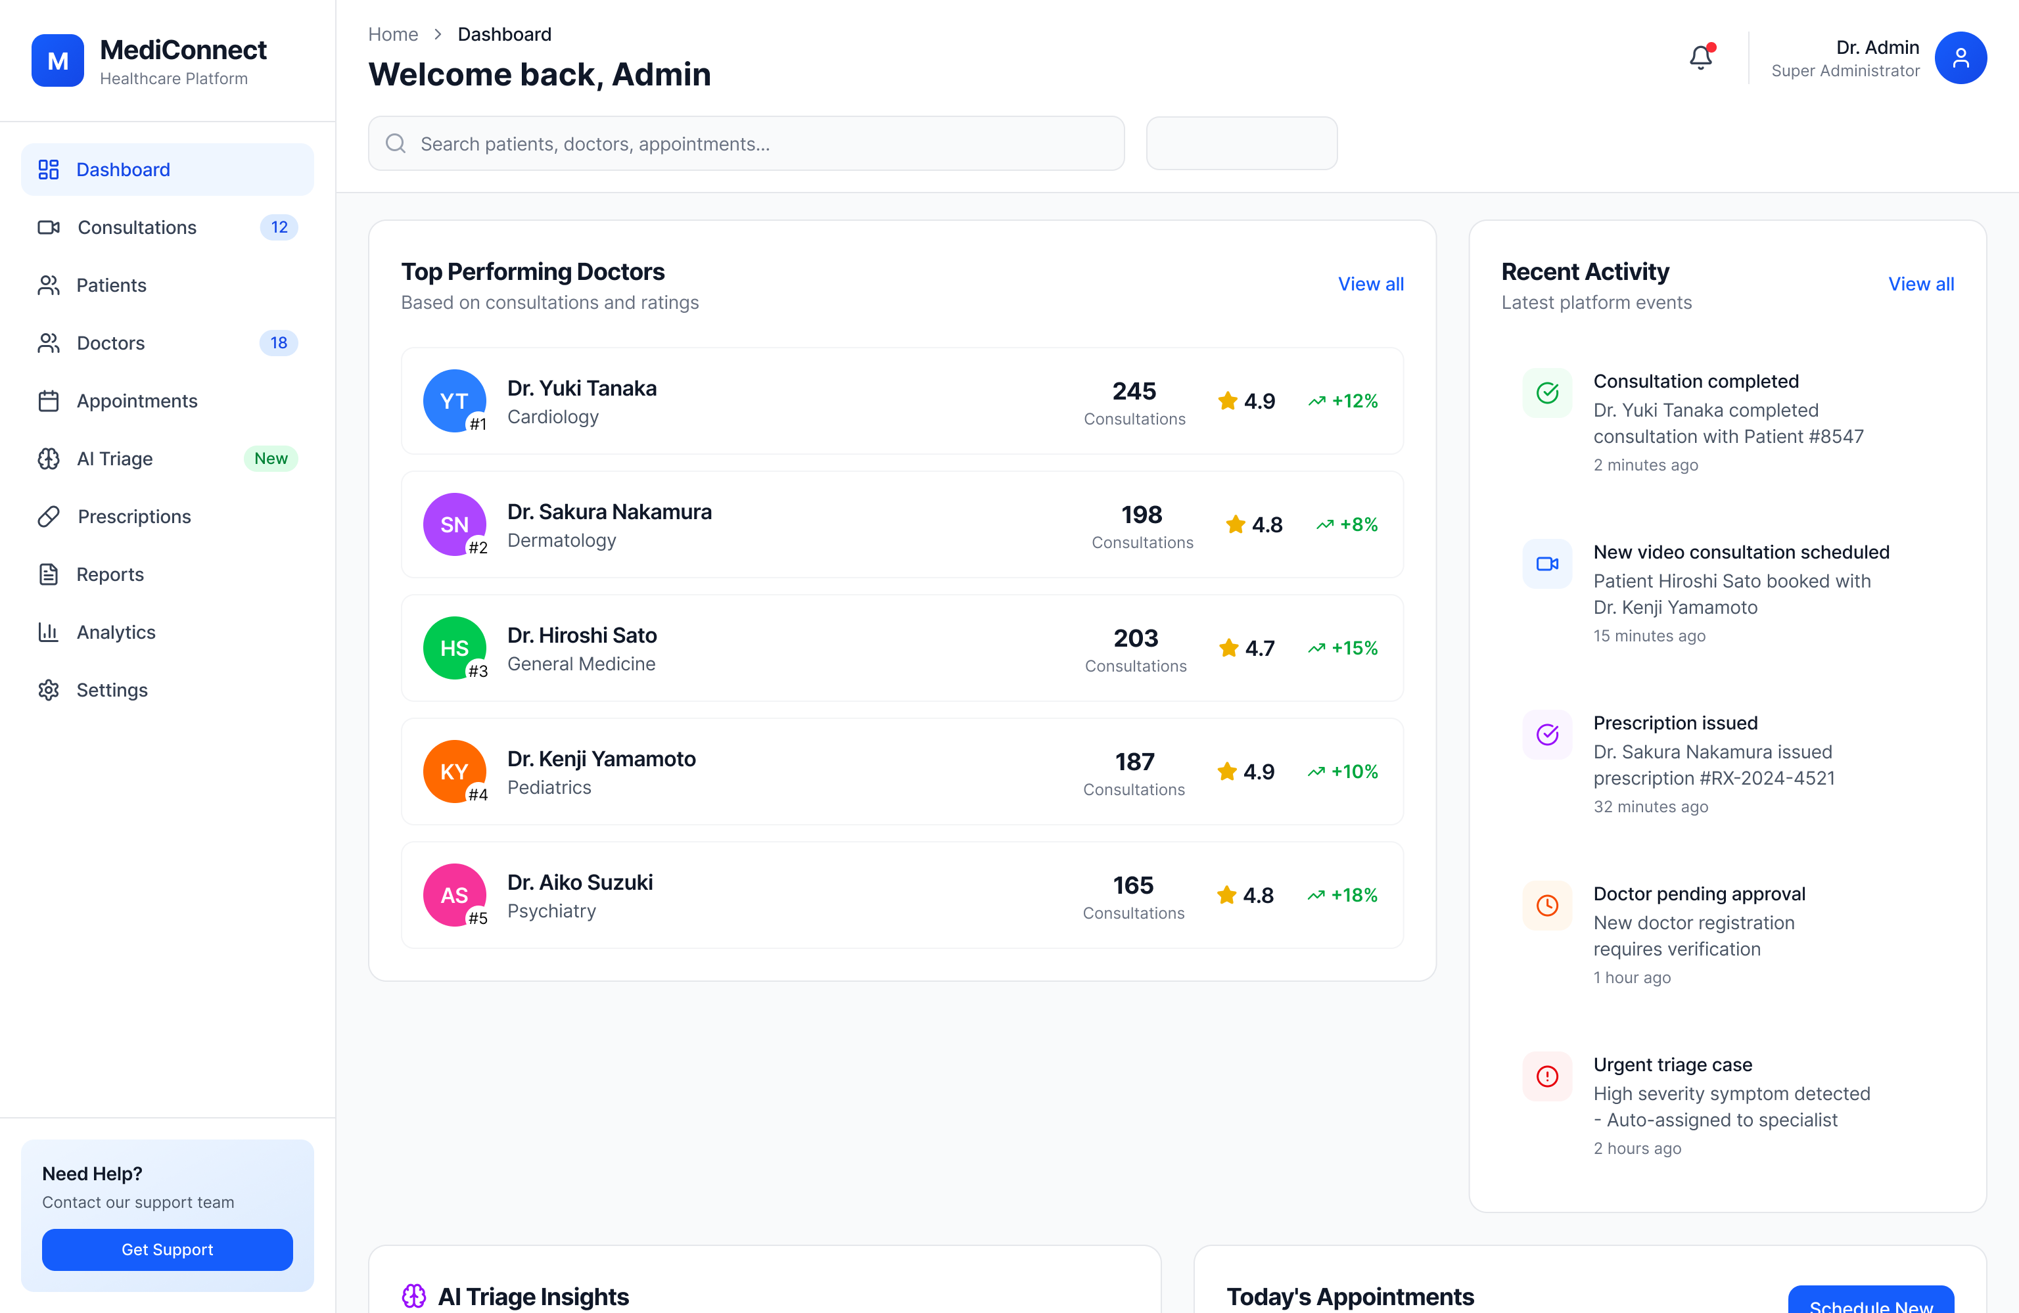Image resolution: width=2019 pixels, height=1313 pixels.
Task: Click the Analytics chart icon
Action: coord(49,632)
